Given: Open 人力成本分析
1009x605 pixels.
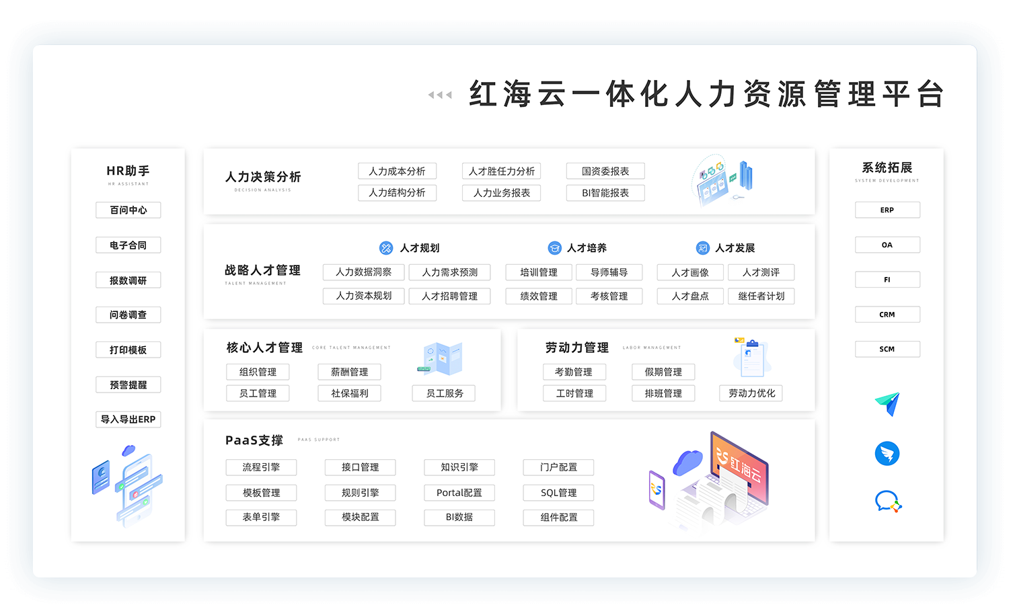Looking at the screenshot, I should 398,171.
